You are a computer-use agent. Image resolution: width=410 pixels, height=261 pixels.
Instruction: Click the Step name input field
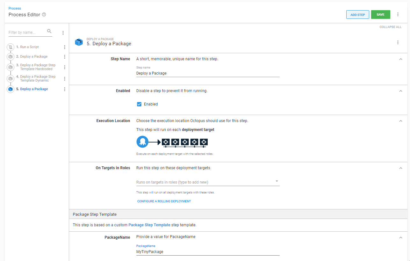coord(208,73)
